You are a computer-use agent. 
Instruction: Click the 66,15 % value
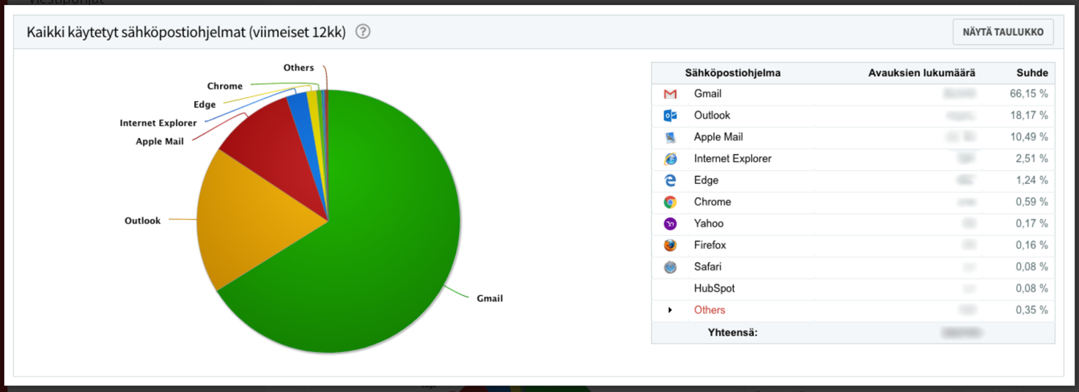click(x=1028, y=94)
